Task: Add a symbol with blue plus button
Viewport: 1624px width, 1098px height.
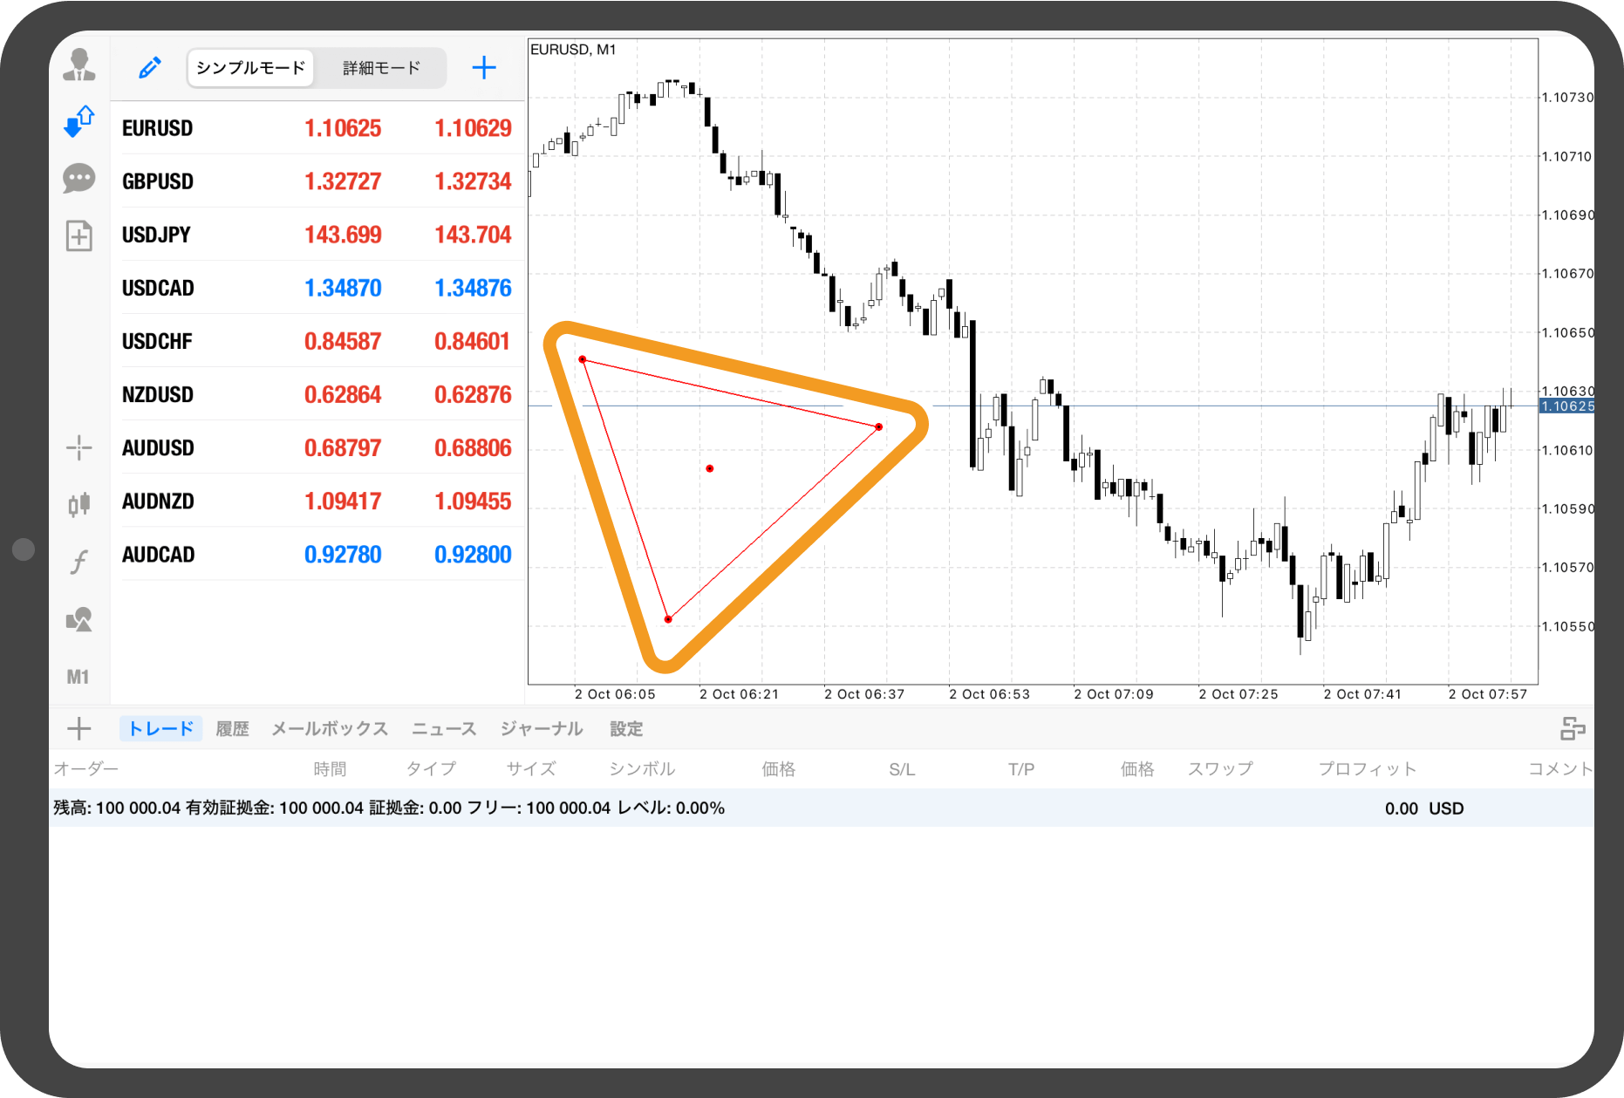Action: coord(484,68)
